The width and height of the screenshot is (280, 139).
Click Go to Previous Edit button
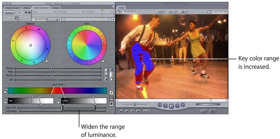pos(160,105)
